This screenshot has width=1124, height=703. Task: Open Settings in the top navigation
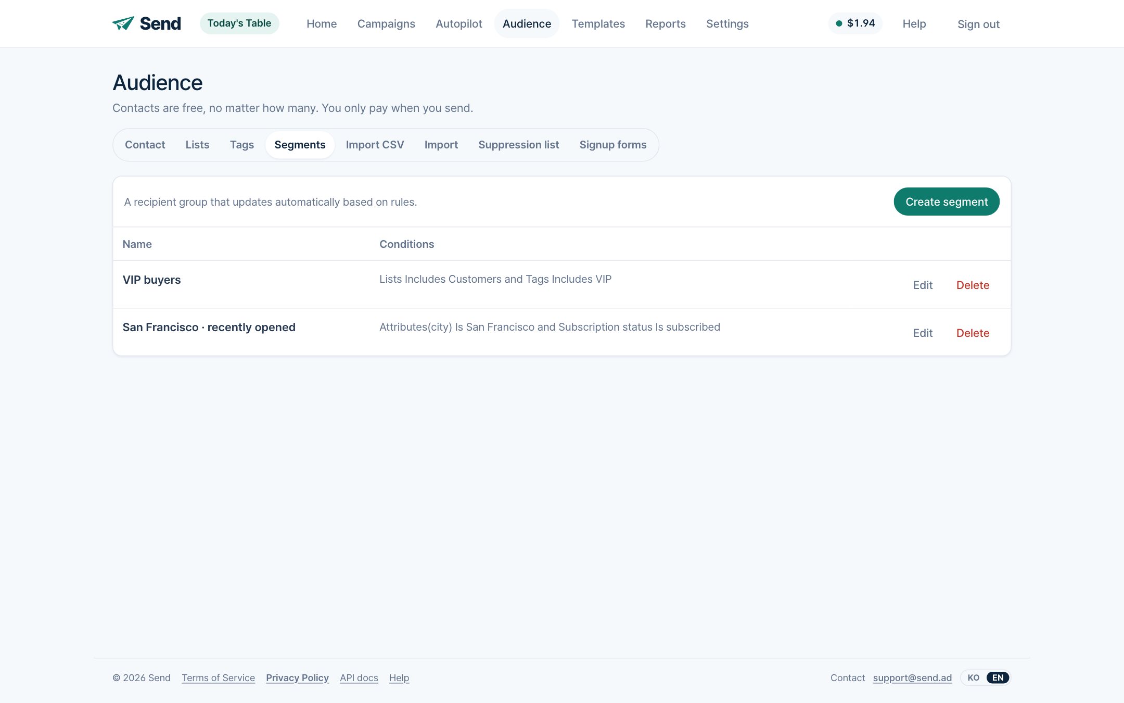click(x=727, y=24)
